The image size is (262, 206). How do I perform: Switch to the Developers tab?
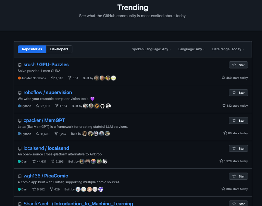pyautogui.click(x=59, y=49)
